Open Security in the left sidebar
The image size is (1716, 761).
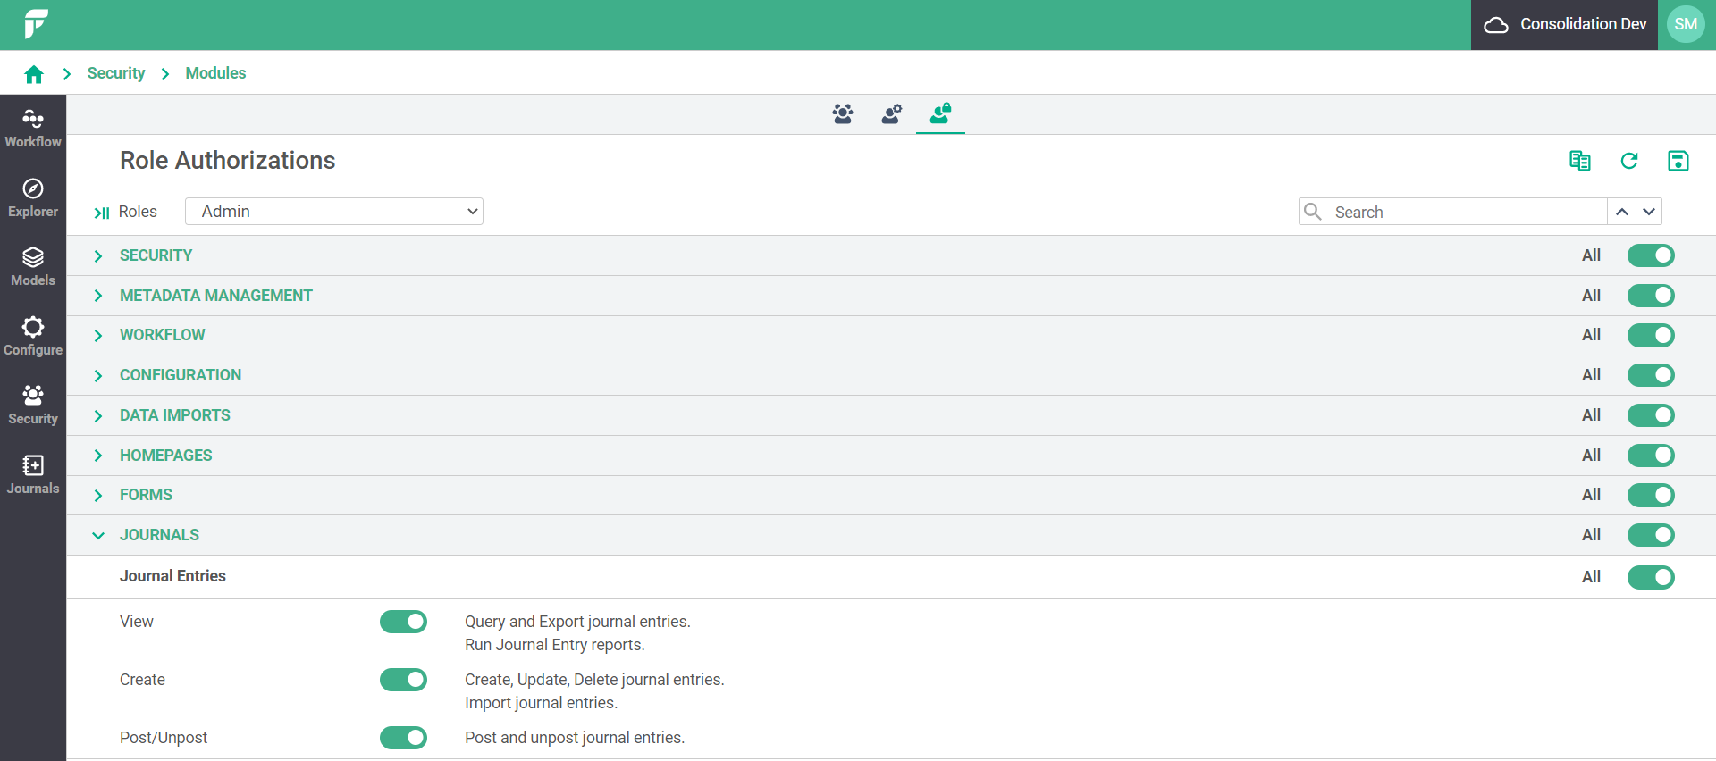[33, 406]
